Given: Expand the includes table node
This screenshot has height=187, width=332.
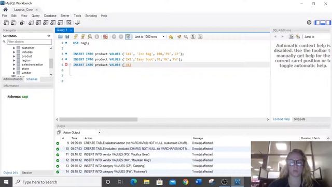Looking at the screenshot, I should pos(14,52).
